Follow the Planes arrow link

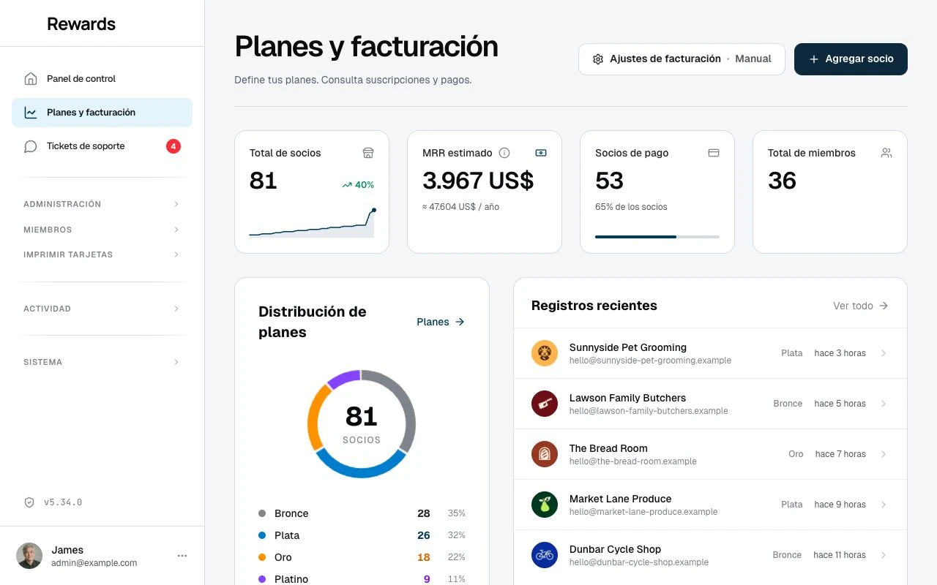(x=441, y=322)
